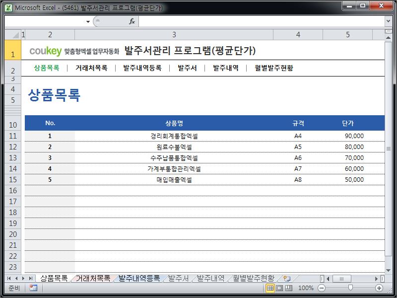
Task: Select cell 수주납품통합엑셀
Action: (x=174, y=158)
